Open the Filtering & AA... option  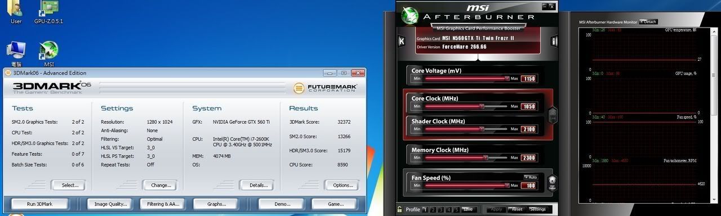[x=163, y=204]
